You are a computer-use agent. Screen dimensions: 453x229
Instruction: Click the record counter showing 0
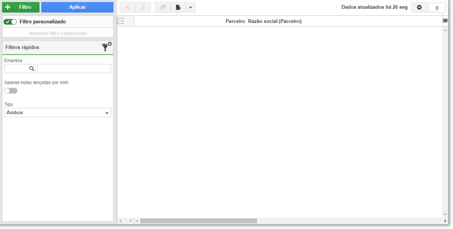(x=437, y=8)
